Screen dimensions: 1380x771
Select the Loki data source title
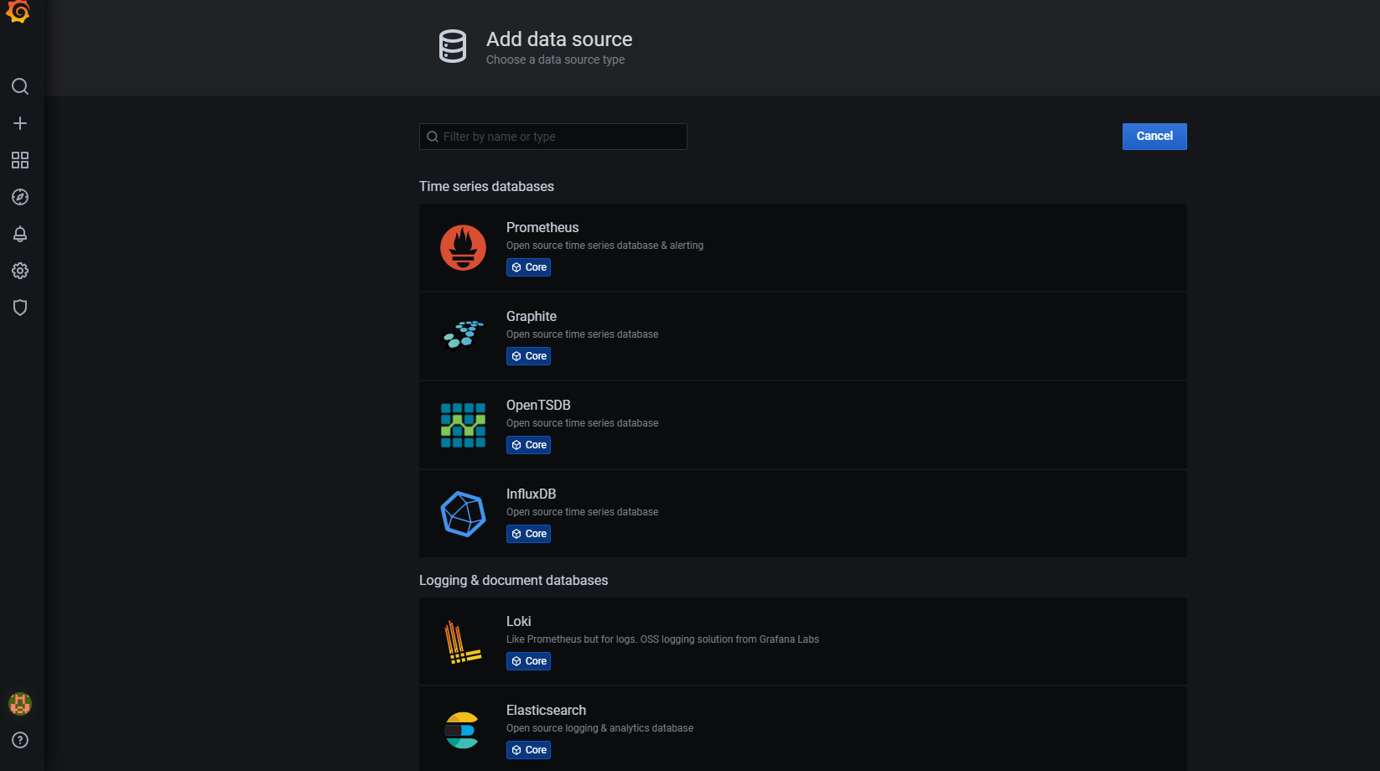click(x=518, y=621)
